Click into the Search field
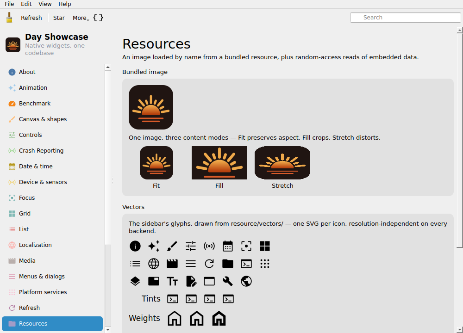 tap(405, 18)
